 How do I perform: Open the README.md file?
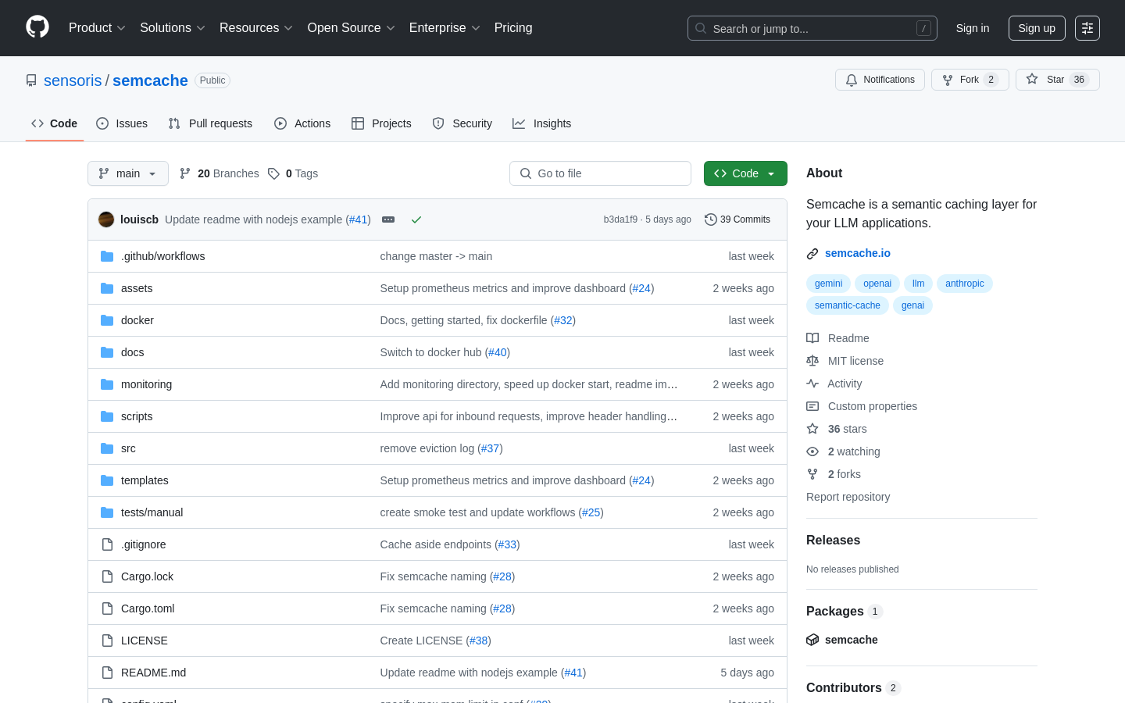click(153, 673)
